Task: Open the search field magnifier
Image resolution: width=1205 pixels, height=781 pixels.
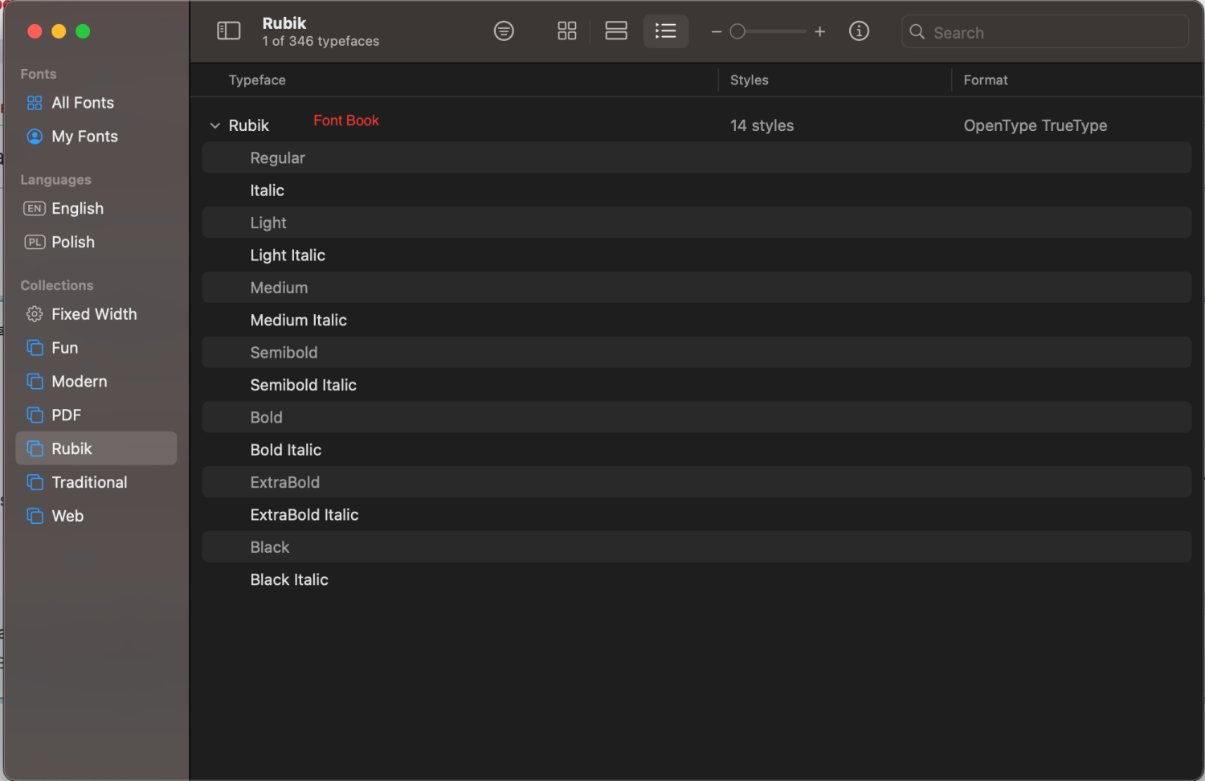Action: [x=917, y=32]
